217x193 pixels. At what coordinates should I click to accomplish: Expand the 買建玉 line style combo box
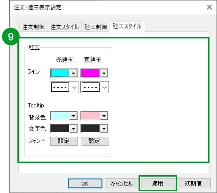coord(94,87)
